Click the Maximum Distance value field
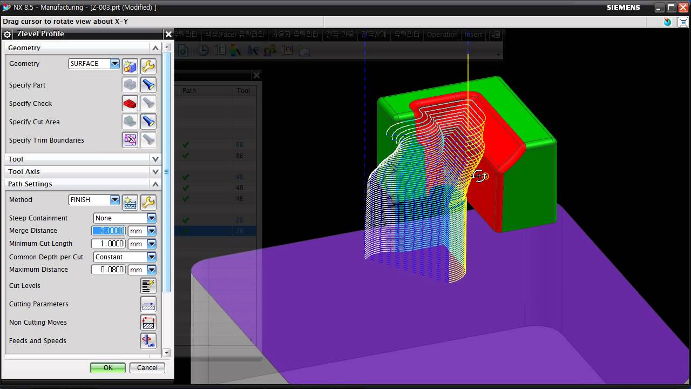691x389 pixels. 109,270
